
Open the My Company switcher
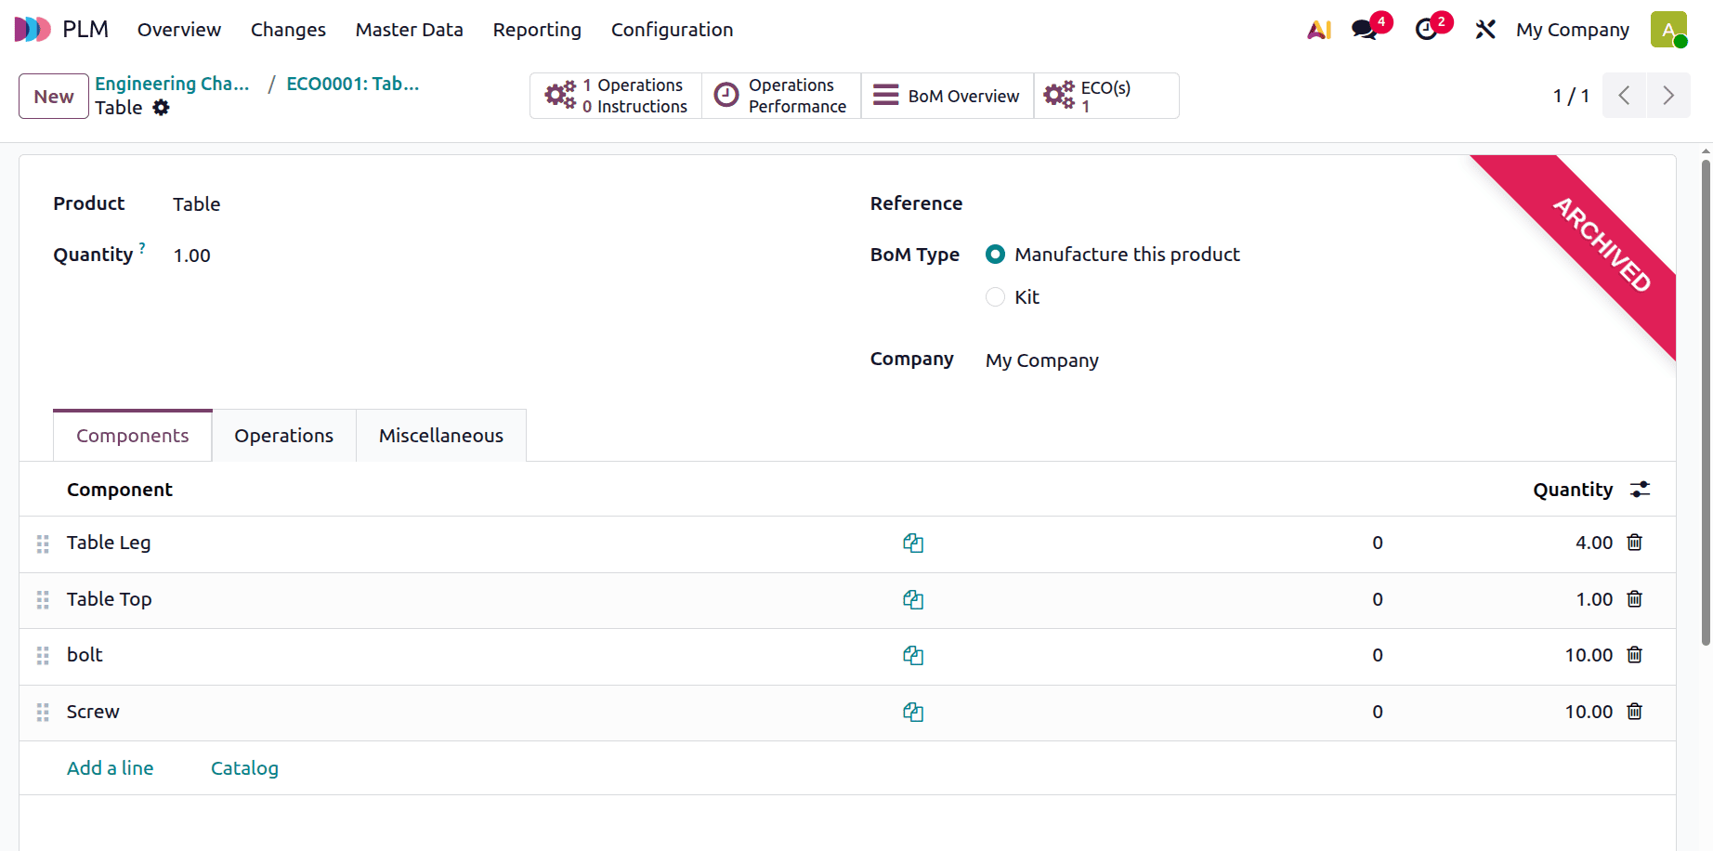coord(1573,30)
